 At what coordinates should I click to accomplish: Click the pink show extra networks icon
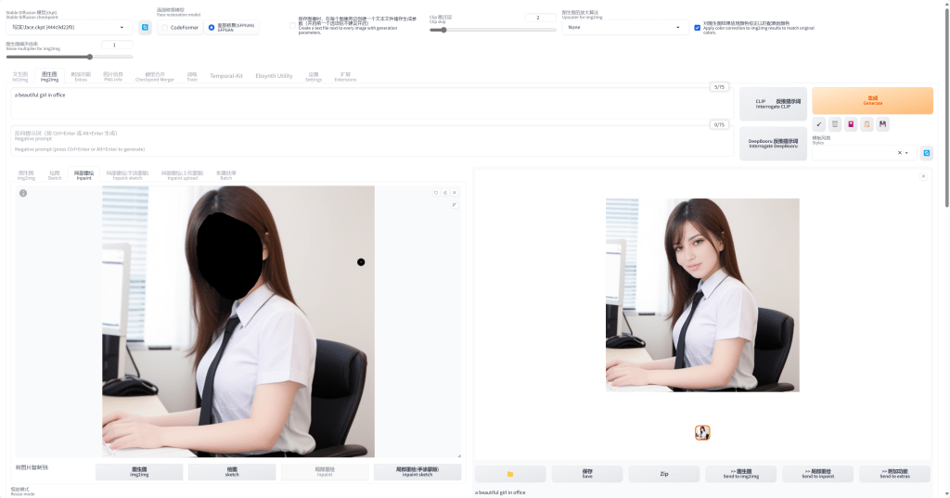852,124
